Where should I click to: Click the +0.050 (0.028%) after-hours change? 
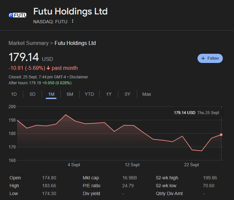tap(57, 83)
